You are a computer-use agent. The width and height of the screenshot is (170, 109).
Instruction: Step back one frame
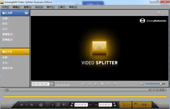tap(89, 84)
